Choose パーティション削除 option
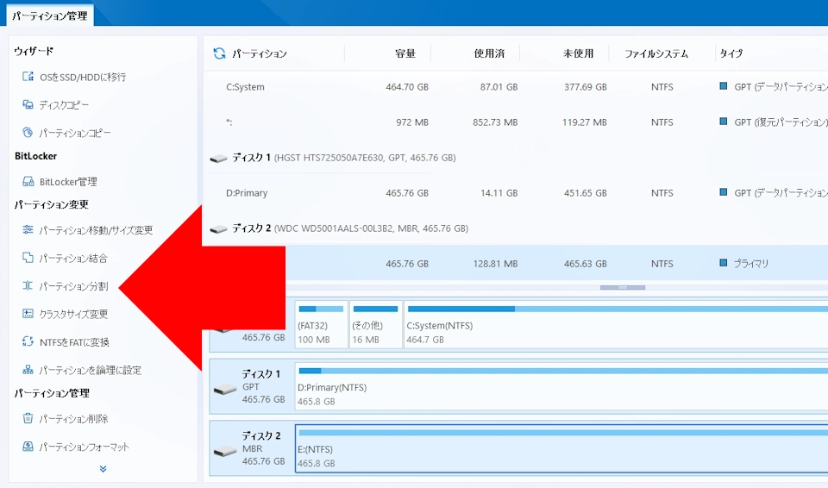Viewport: 828px width, 488px height. click(x=73, y=419)
